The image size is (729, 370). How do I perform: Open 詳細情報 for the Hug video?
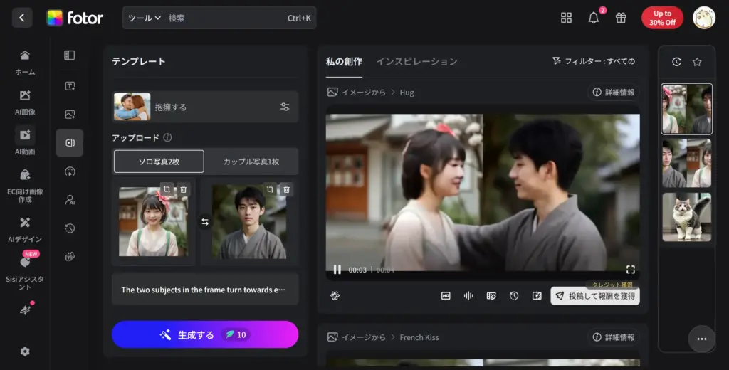click(x=614, y=92)
